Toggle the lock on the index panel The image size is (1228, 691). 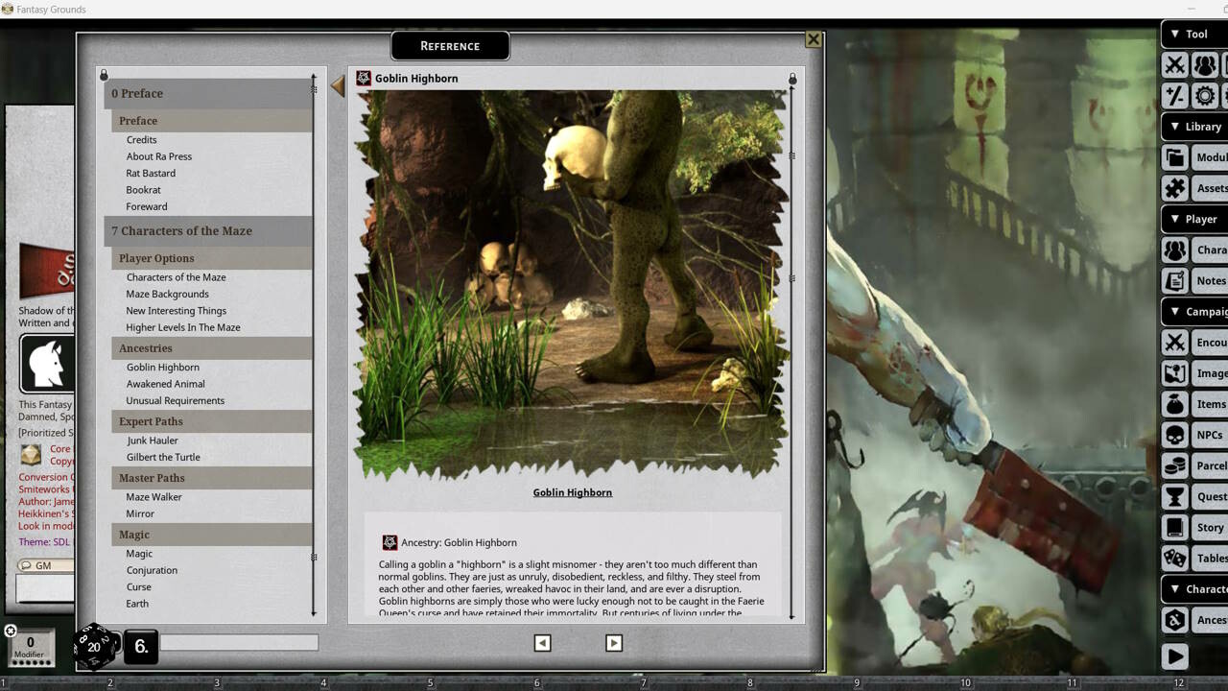(104, 74)
